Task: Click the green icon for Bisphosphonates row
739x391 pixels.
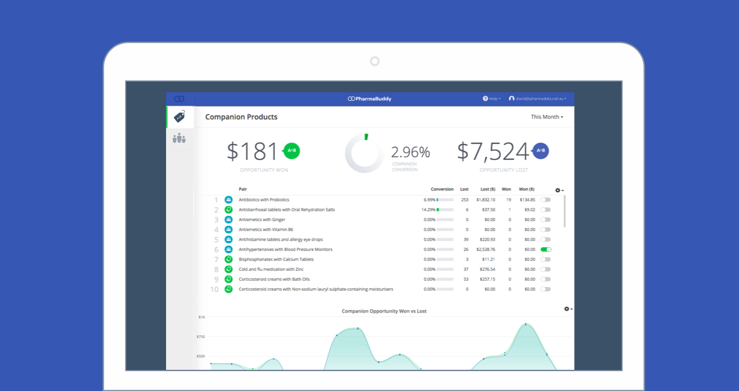Action: coord(228,260)
